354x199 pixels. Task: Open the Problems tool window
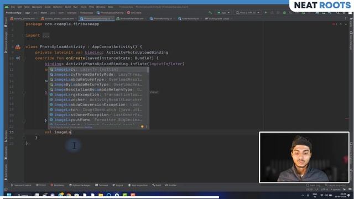pyautogui.click(x=57, y=185)
